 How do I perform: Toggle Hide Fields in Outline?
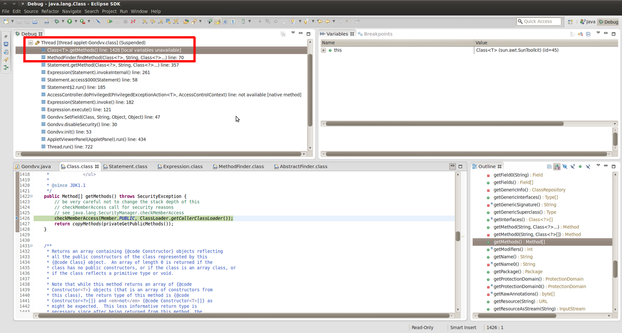click(565, 166)
